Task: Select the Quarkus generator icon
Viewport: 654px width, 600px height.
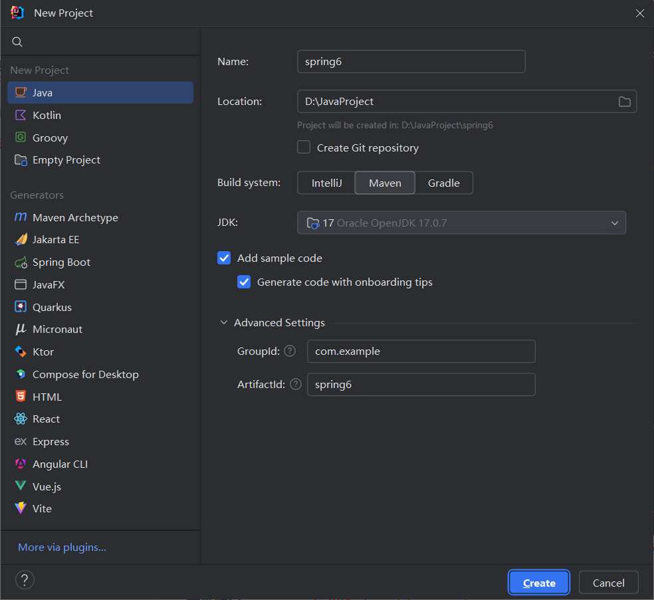Action: (21, 307)
